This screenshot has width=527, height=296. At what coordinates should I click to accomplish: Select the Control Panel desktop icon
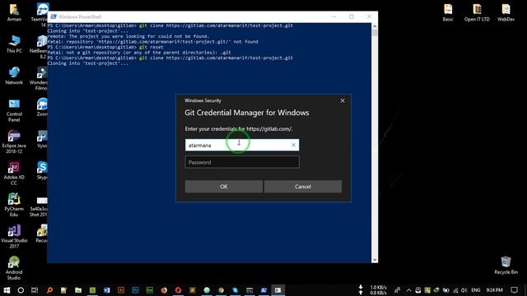click(14, 110)
